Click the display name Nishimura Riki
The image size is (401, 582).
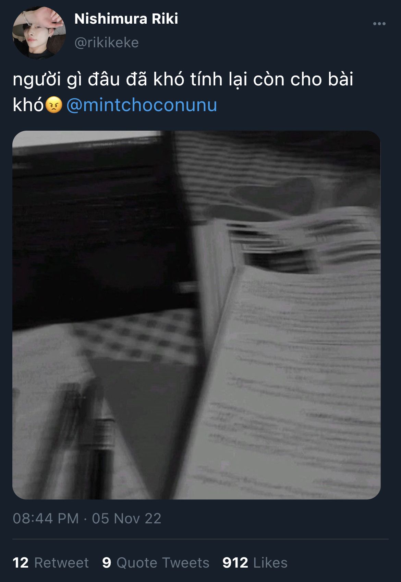pyautogui.click(x=126, y=19)
